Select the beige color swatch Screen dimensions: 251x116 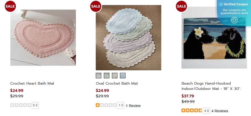pos(115,76)
